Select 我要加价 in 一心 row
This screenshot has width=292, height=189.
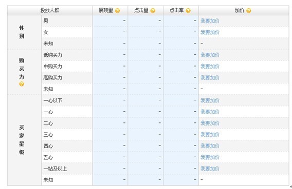(210, 112)
